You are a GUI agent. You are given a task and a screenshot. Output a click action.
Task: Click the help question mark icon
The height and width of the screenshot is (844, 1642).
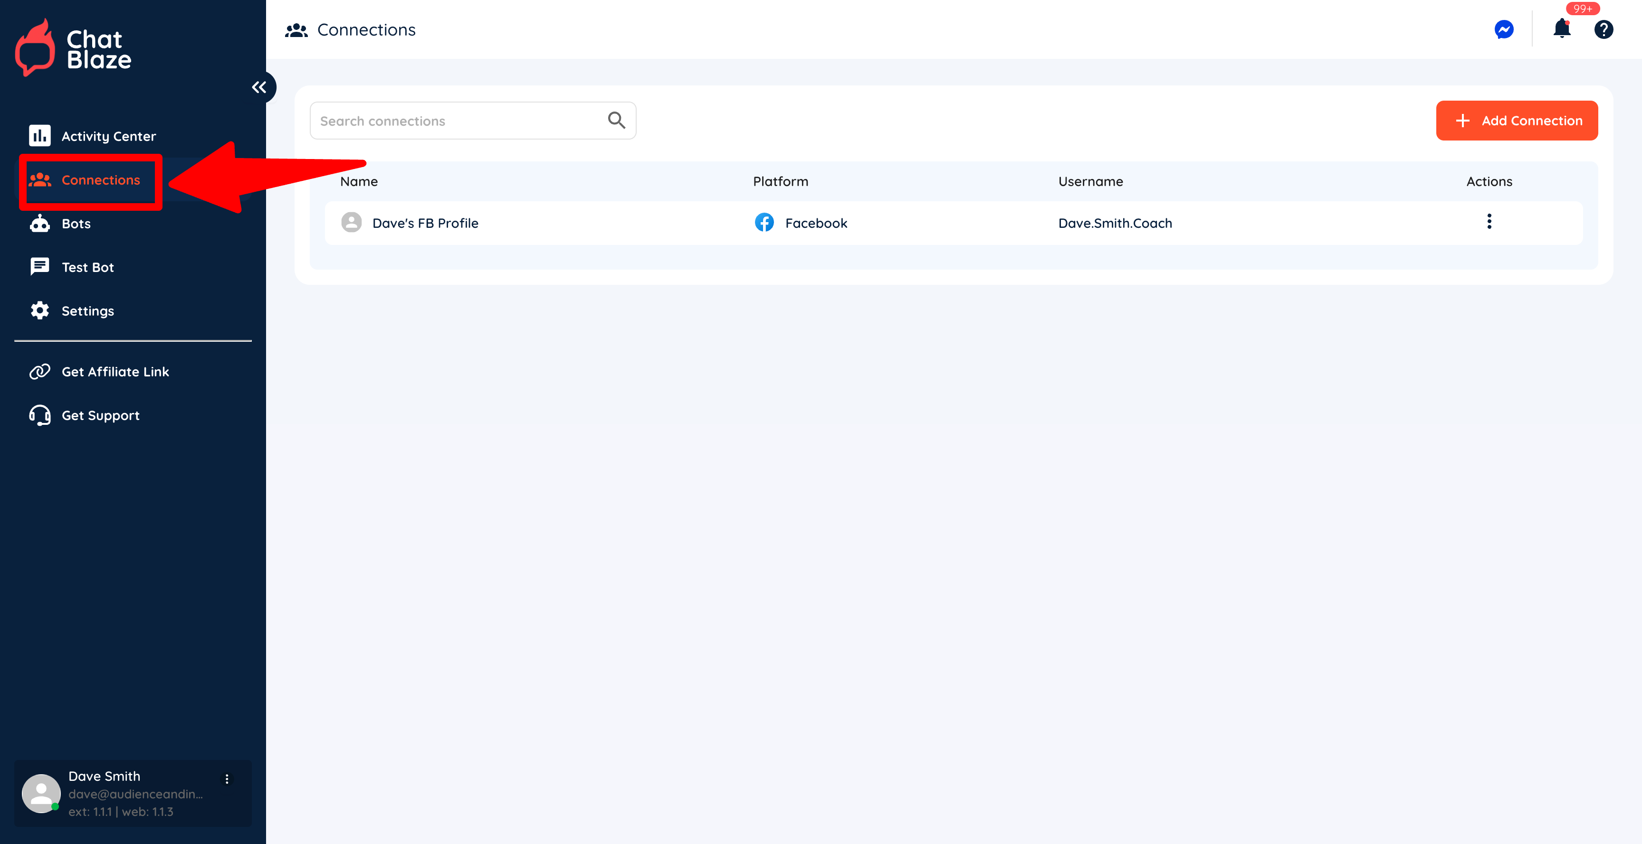pyautogui.click(x=1603, y=29)
